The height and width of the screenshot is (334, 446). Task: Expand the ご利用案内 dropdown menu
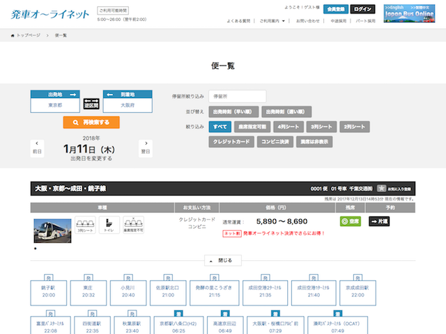[x=272, y=21]
